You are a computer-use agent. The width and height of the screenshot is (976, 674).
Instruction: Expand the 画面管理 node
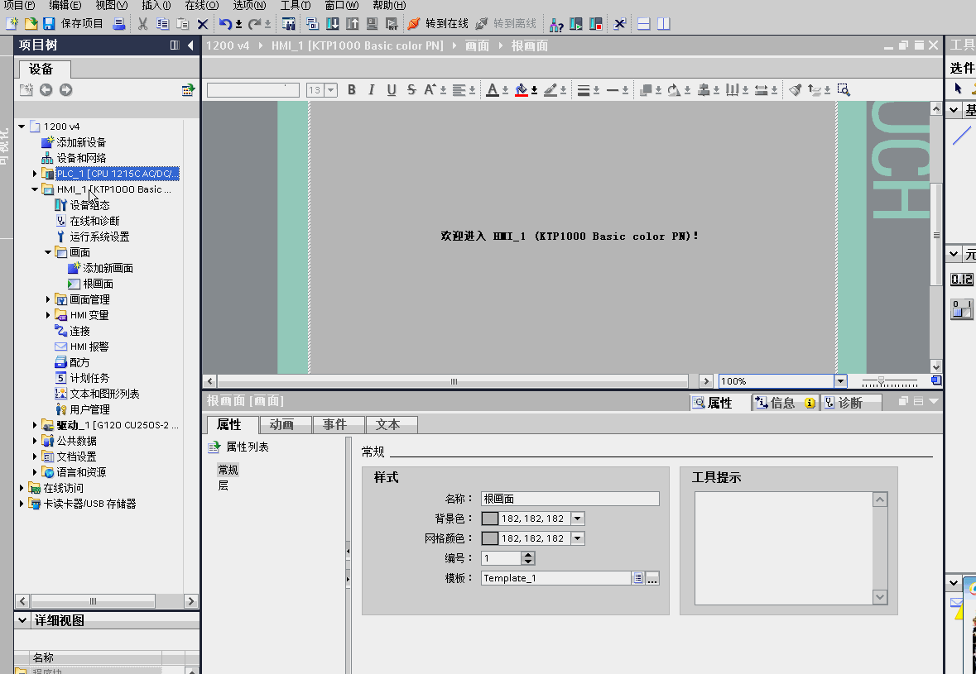(48, 299)
